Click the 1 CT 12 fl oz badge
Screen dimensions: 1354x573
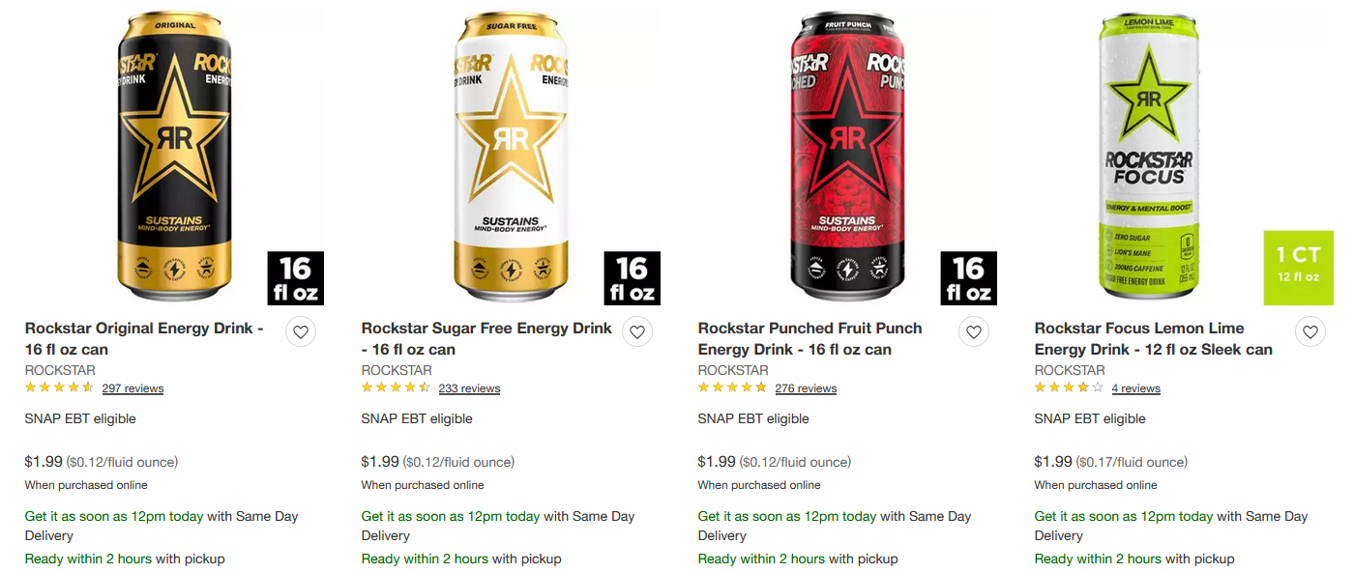[1298, 266]
